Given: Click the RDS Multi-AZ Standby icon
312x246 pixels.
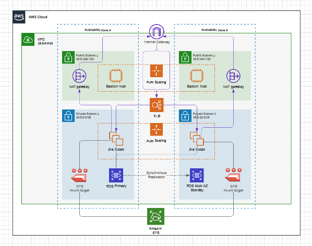Looking at the screenshot, I should [197, 175].
